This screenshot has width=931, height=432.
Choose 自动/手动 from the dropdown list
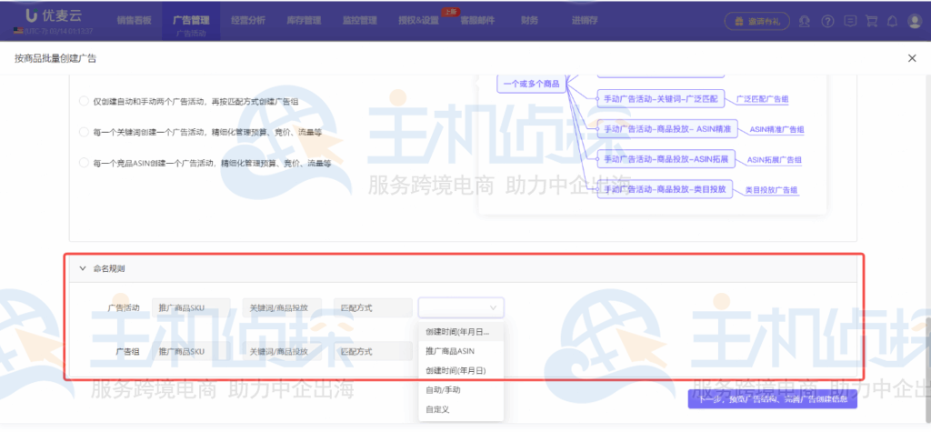tap(461, 390)
